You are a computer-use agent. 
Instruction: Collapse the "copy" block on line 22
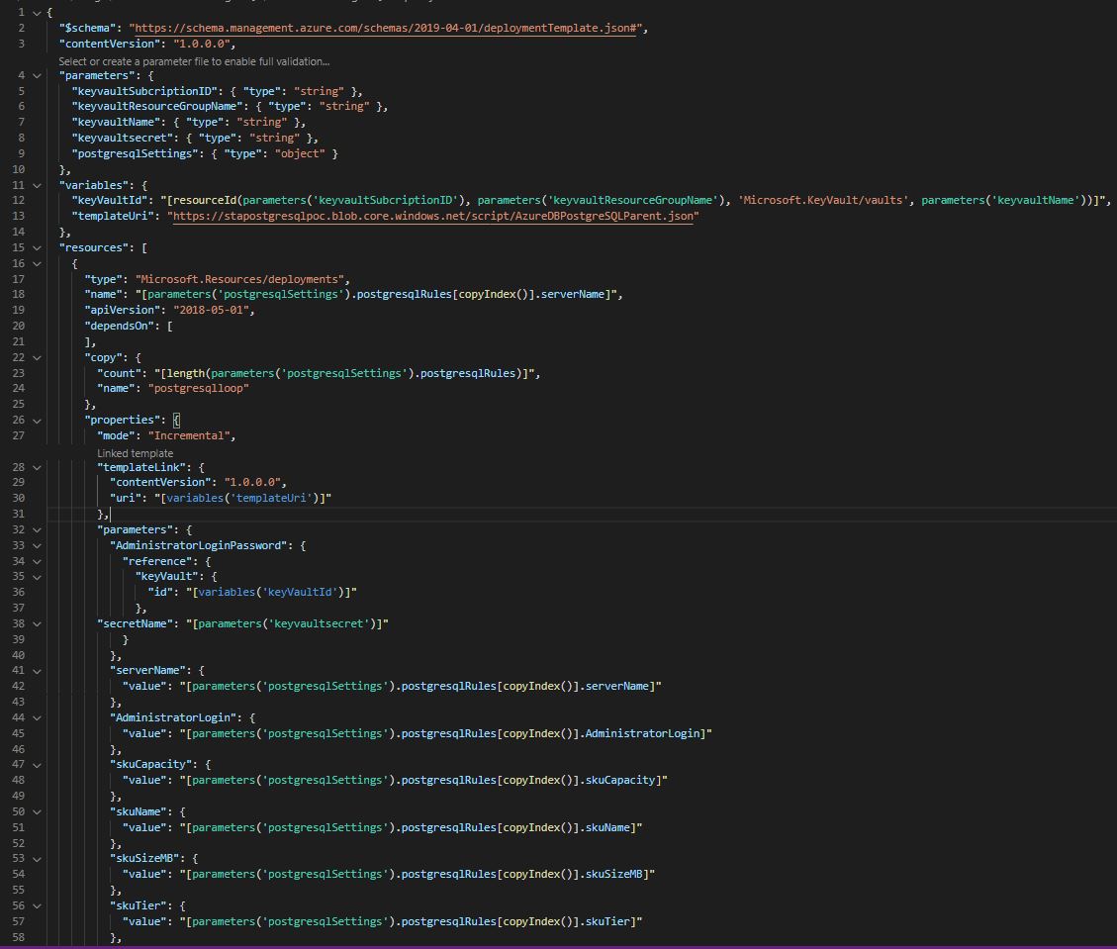[x=37, y=357]
